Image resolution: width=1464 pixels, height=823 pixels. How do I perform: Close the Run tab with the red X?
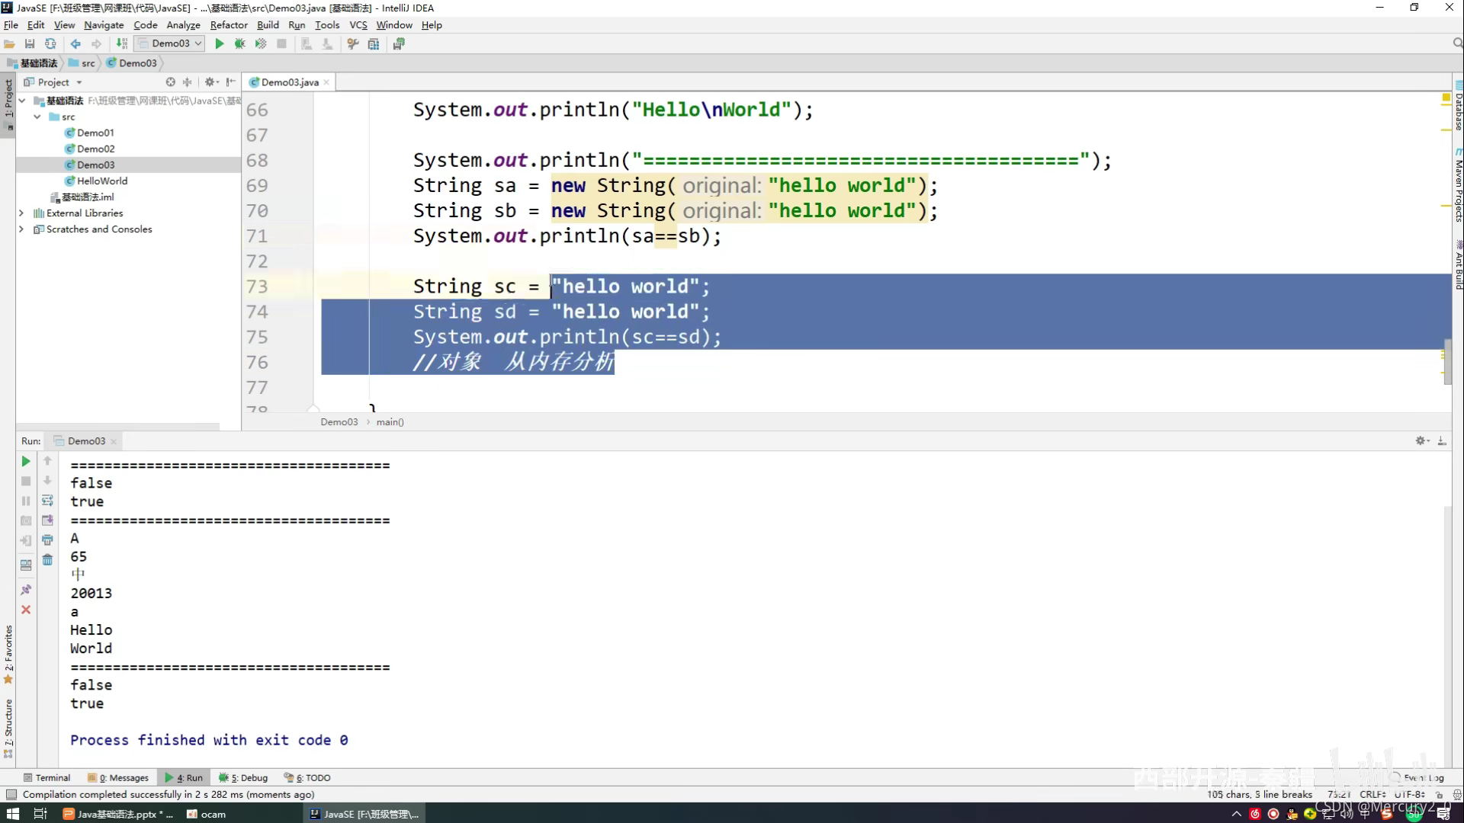[26, 610]
